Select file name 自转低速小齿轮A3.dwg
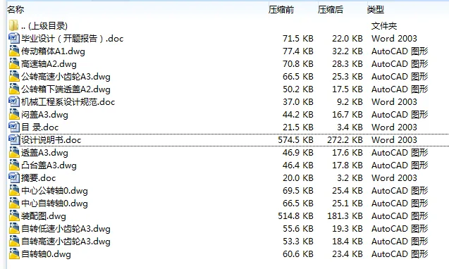This screenshot has height=269, width=449. [x=66, y=229]
